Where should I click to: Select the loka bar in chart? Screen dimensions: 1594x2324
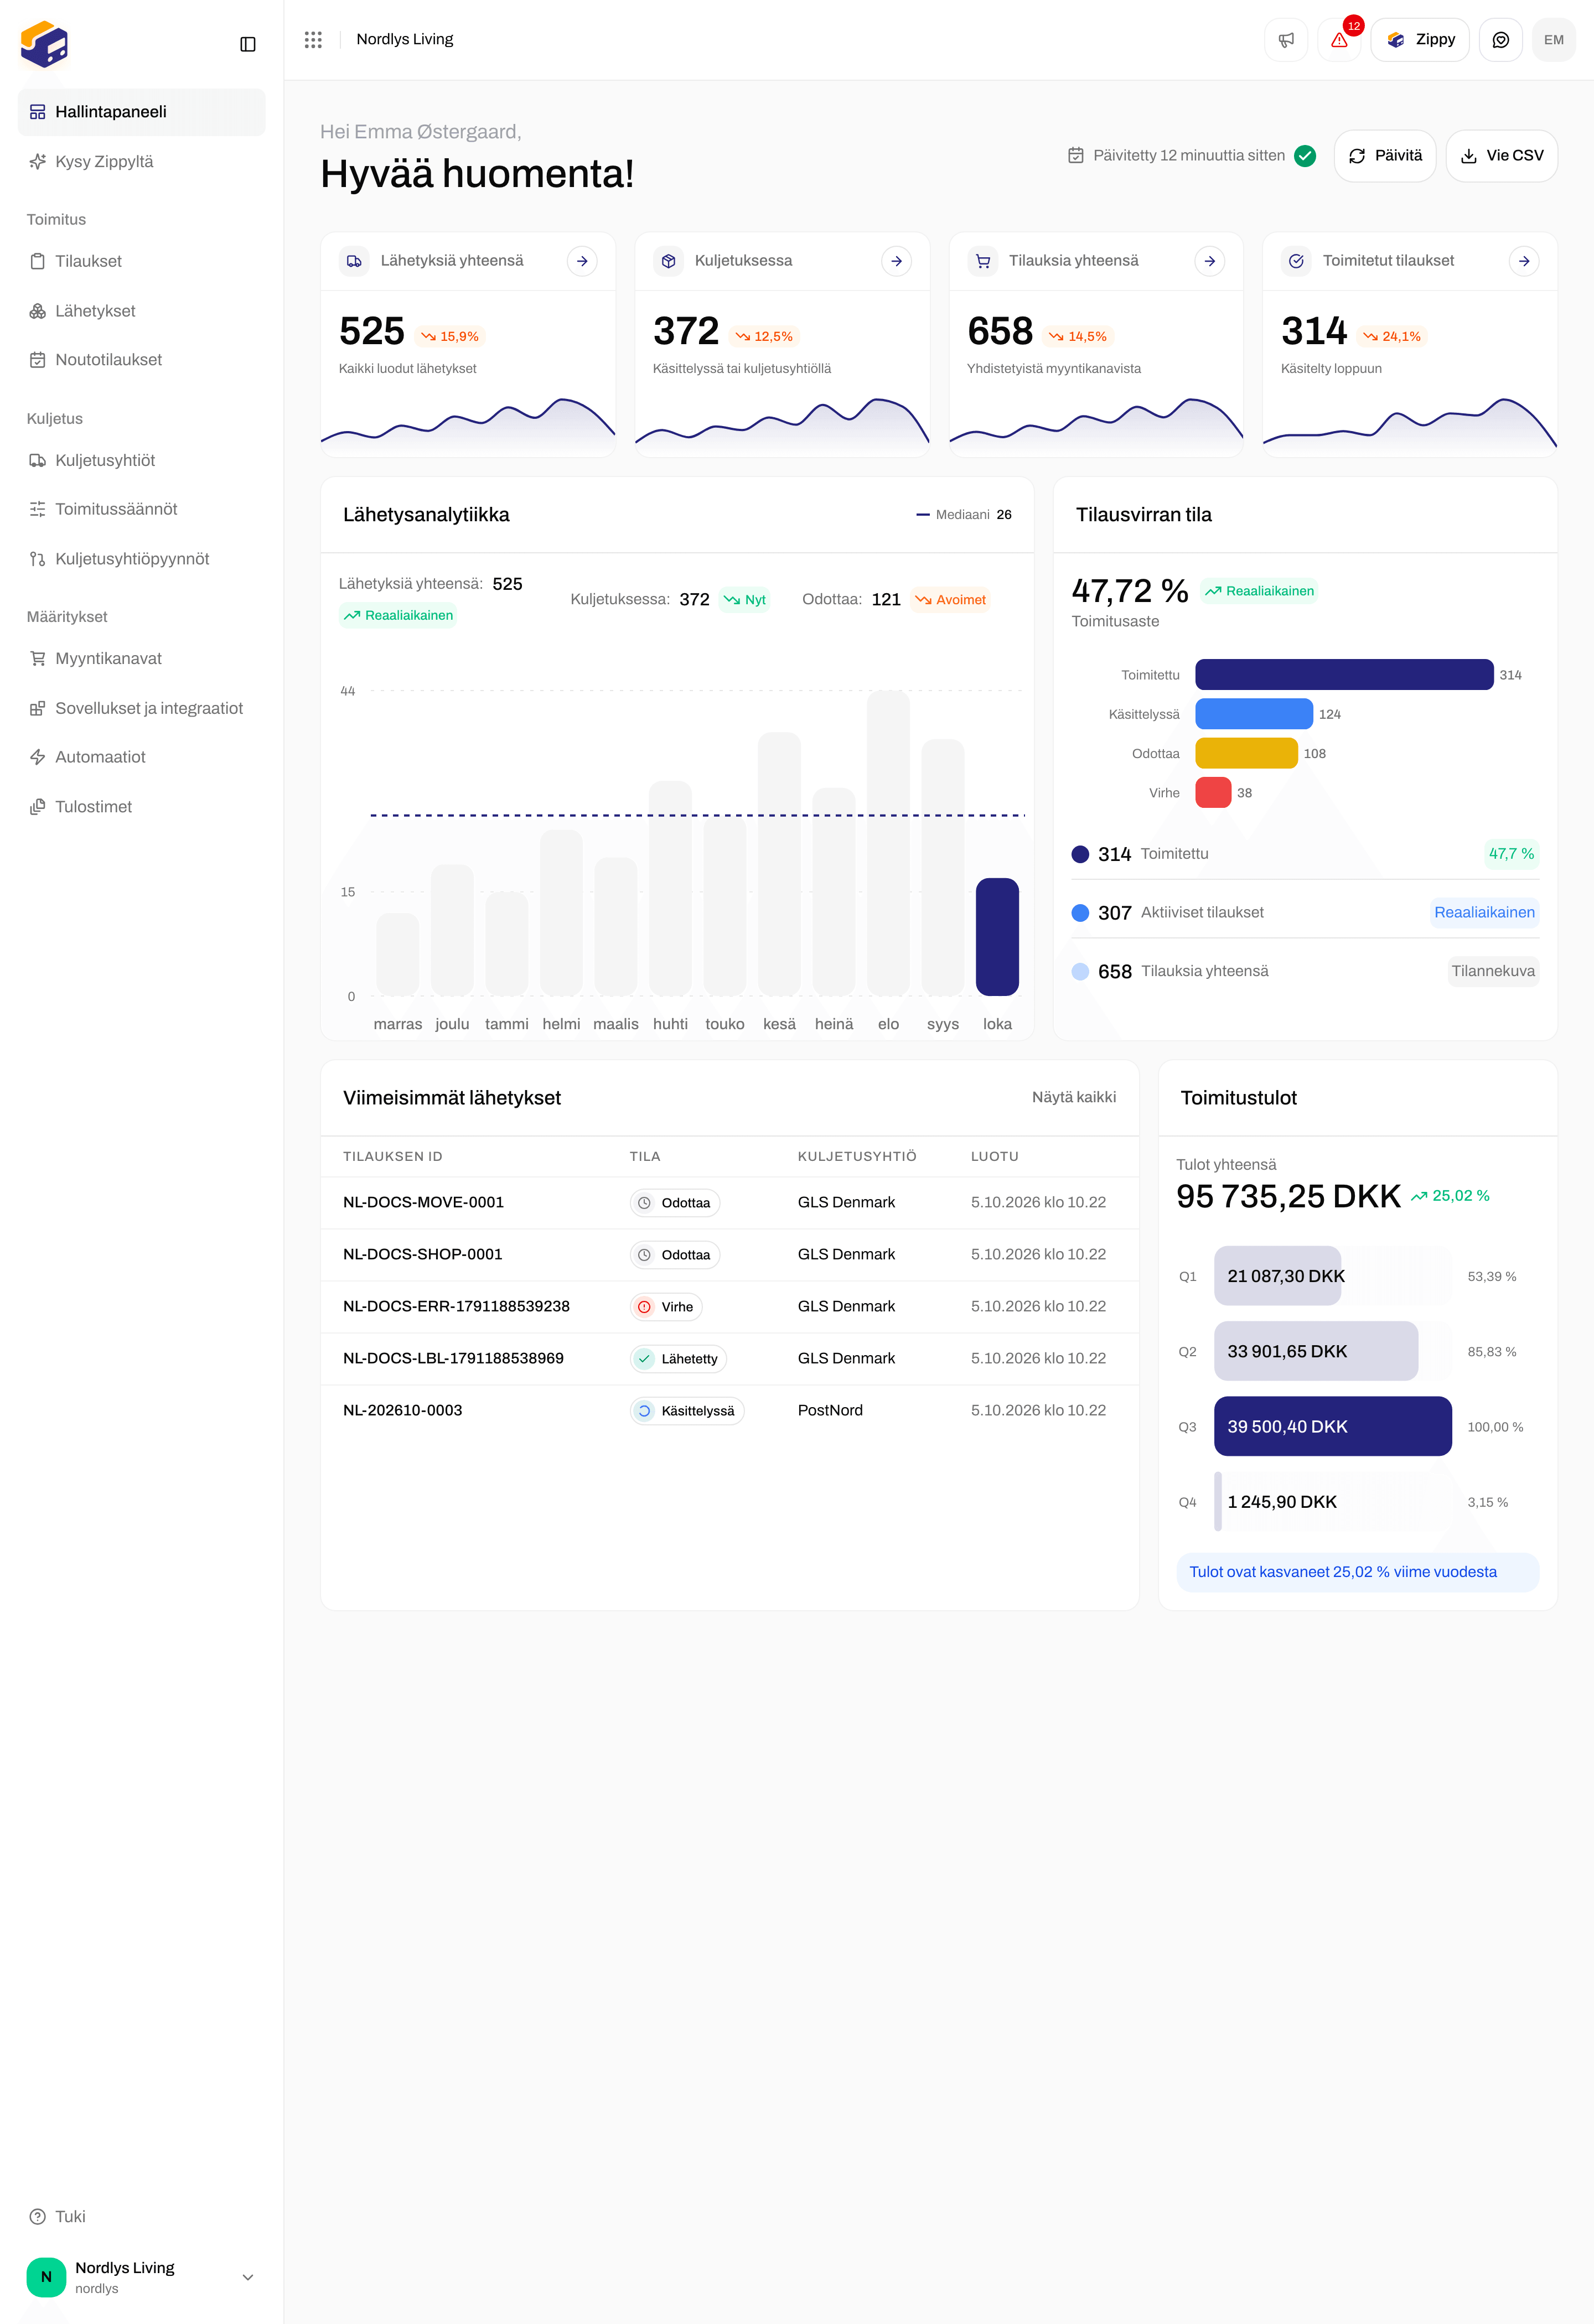997,937
